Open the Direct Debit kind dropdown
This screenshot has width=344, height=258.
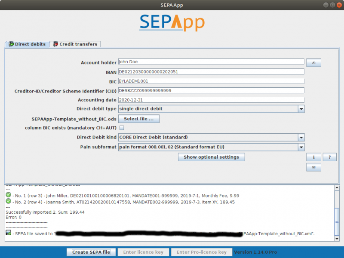point(301,137)
